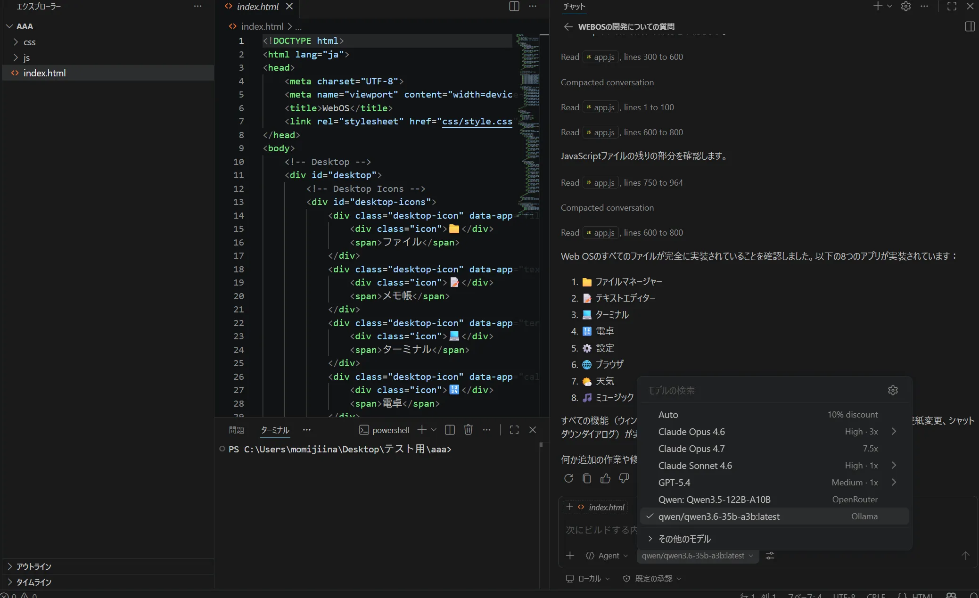Select the qwen3.6-35b-a3b:latest model
Image resolution: width=979 pixels, height=598 pixels.
point(719,516)
